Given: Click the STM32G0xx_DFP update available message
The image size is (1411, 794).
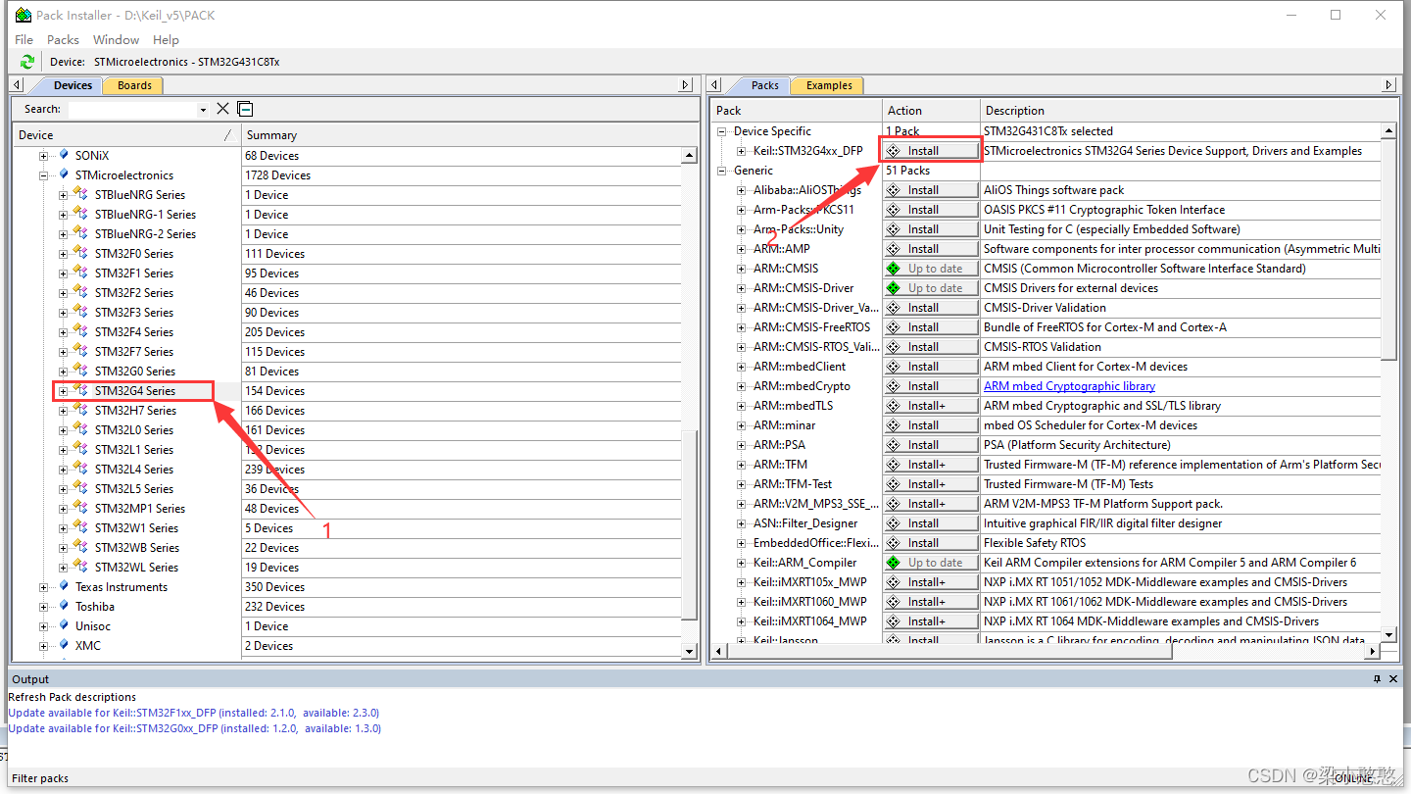Looking at the screenshot, I should pos(194,728).
